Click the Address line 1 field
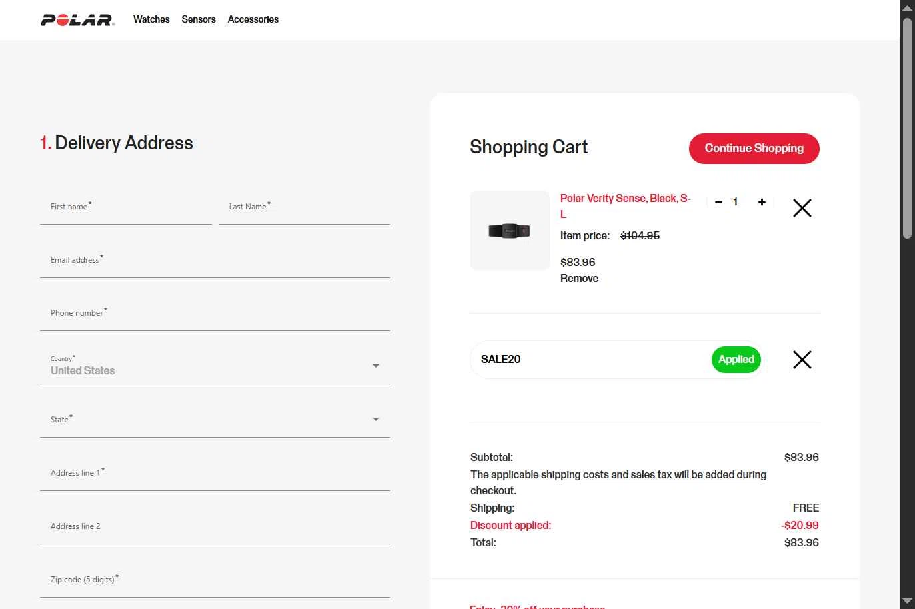Viewport: 915px width, 609px height. [x=215, y=474]
